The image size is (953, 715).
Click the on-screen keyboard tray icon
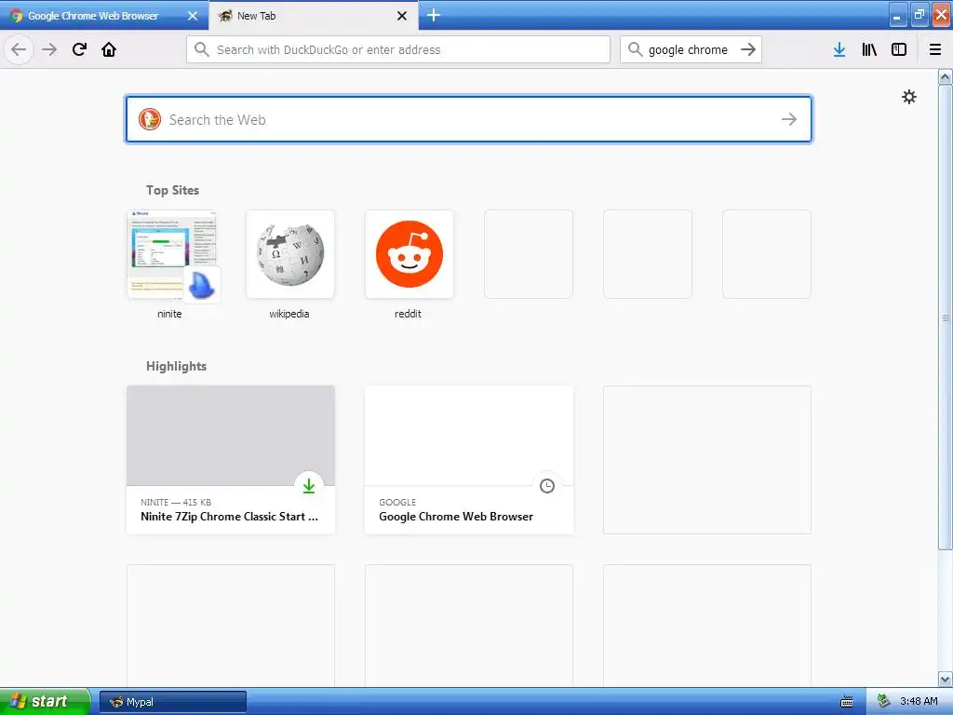tap(847, 702)
